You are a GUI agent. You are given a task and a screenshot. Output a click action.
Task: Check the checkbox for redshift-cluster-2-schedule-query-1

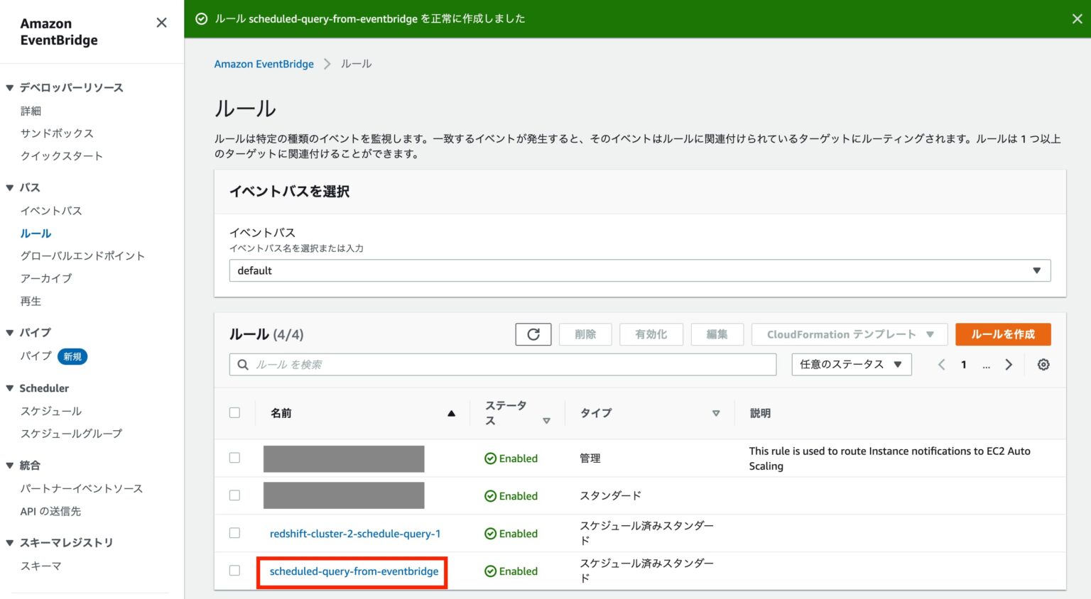point(235,534)
